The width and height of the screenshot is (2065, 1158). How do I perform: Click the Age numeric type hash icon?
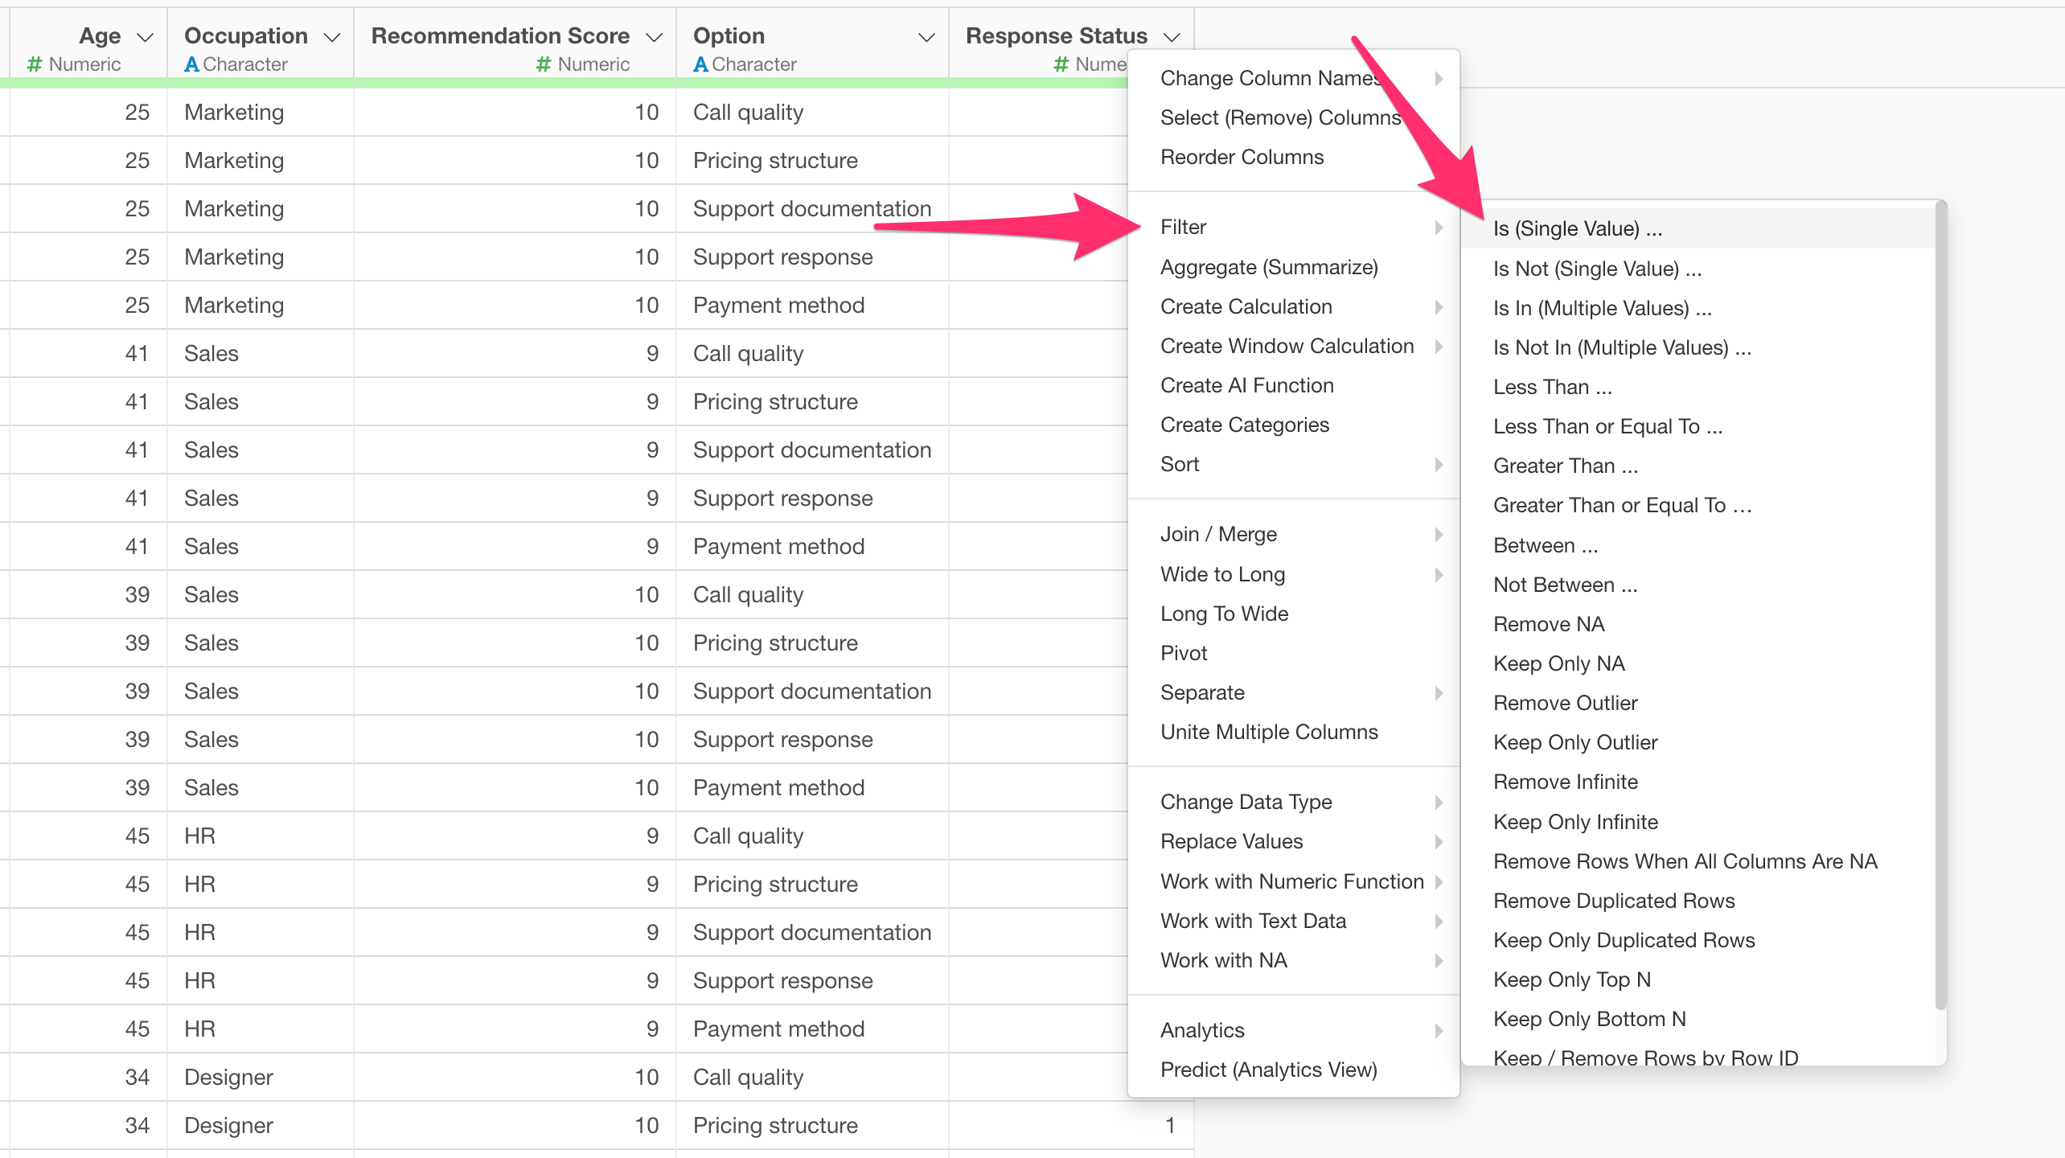(x=35, y=64)
